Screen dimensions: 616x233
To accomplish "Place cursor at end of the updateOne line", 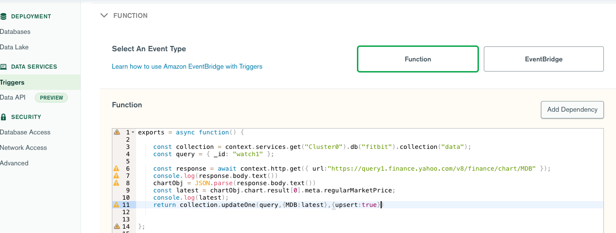I will pos(382,205).
